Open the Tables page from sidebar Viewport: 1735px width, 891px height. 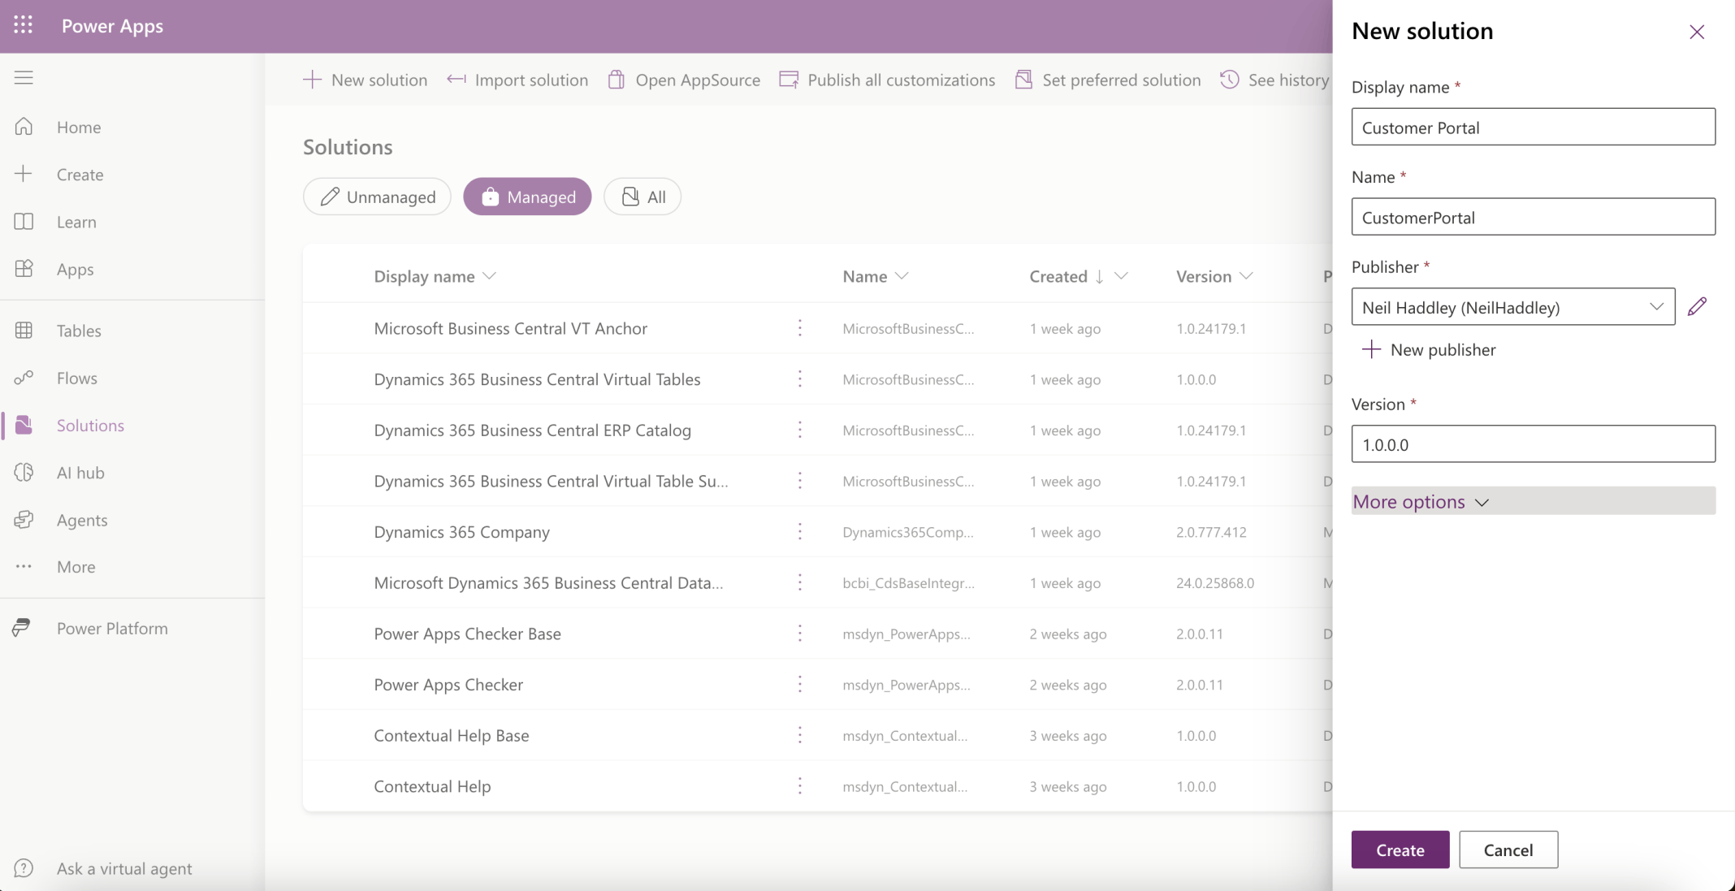[x=78, y=331]
